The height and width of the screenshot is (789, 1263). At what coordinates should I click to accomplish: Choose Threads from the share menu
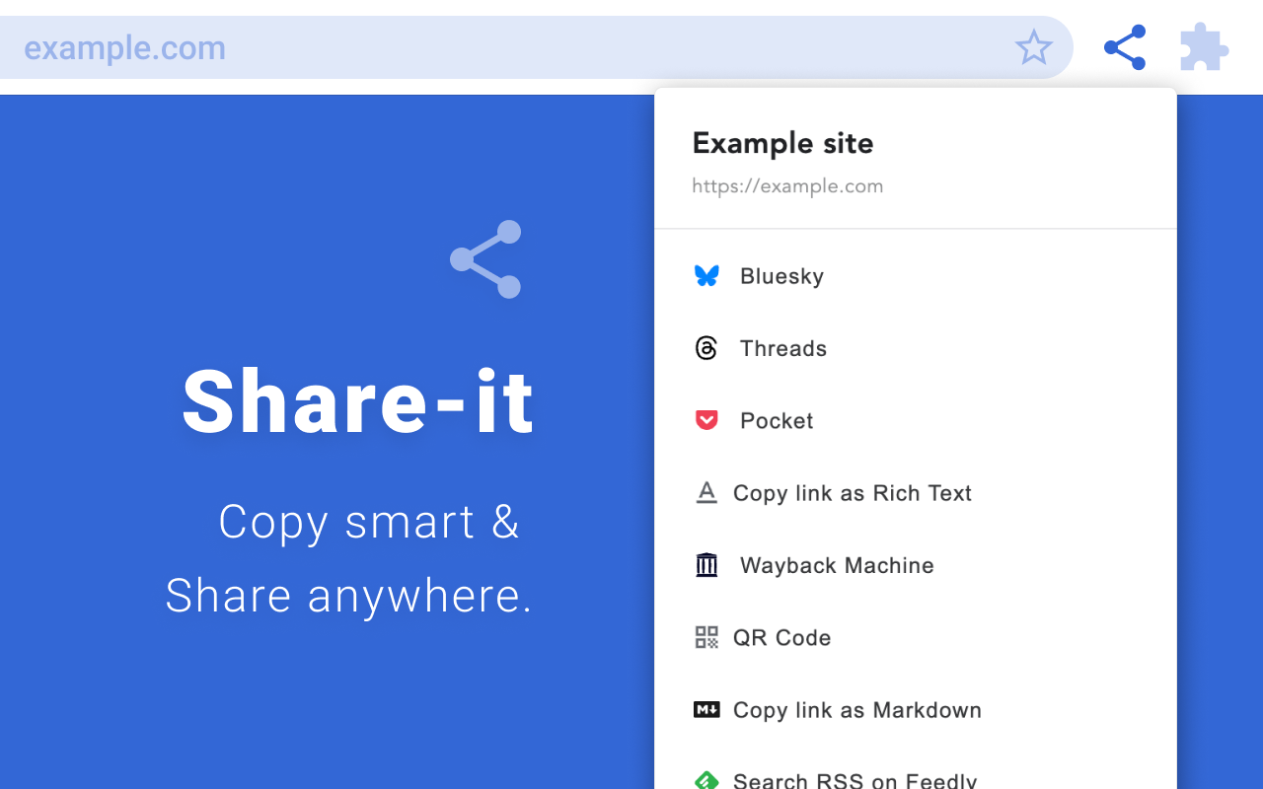click(782, 348)
